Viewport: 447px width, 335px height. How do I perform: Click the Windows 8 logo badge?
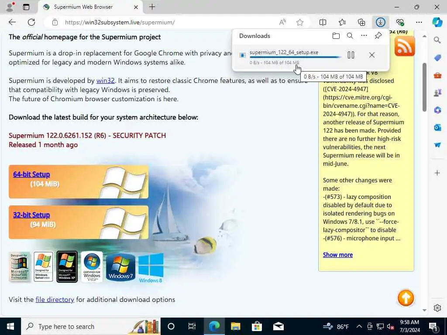tap(151, 268)
